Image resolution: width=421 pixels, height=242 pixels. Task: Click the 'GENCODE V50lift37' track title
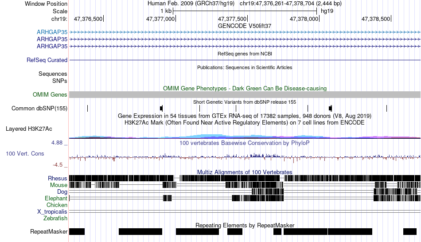245,26
